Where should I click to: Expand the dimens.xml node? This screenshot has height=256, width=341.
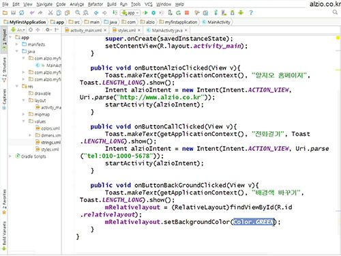(x=30, y=135)
